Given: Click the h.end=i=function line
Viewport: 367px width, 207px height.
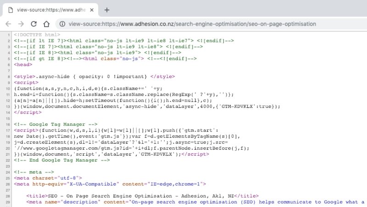Looking at the screenshot, I should (124, 95).
